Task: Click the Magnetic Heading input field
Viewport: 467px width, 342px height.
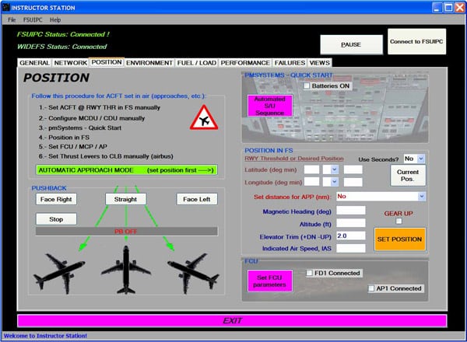Action: tap(350, 210)
